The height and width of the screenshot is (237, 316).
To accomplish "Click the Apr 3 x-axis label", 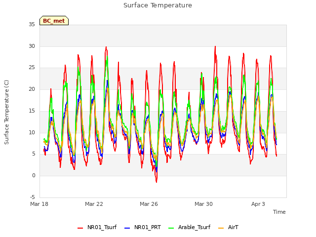I will (258, 204).
